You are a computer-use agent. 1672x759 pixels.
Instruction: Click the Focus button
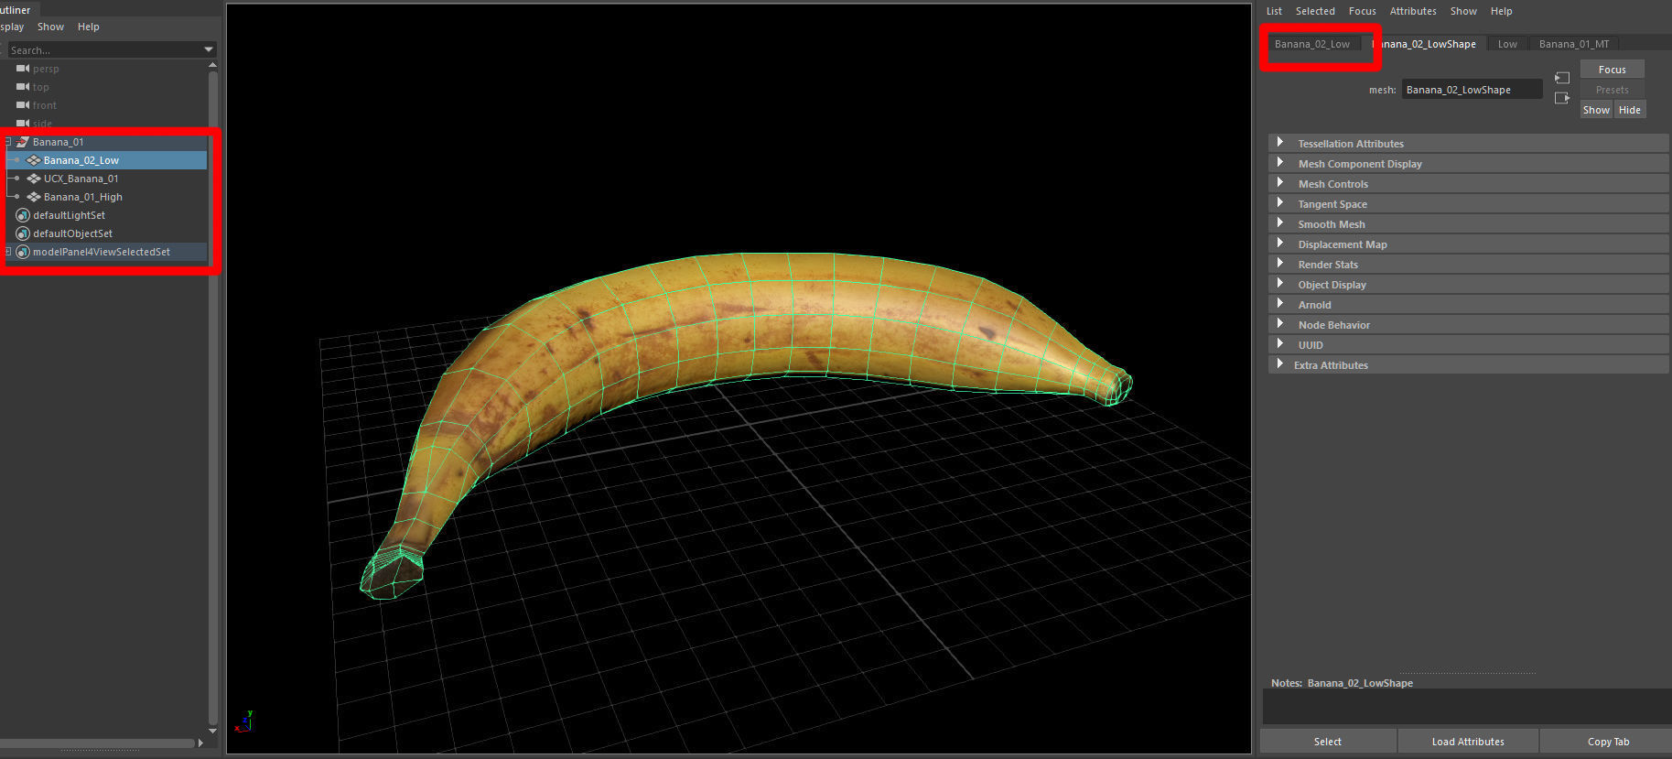coord(1612,70)
